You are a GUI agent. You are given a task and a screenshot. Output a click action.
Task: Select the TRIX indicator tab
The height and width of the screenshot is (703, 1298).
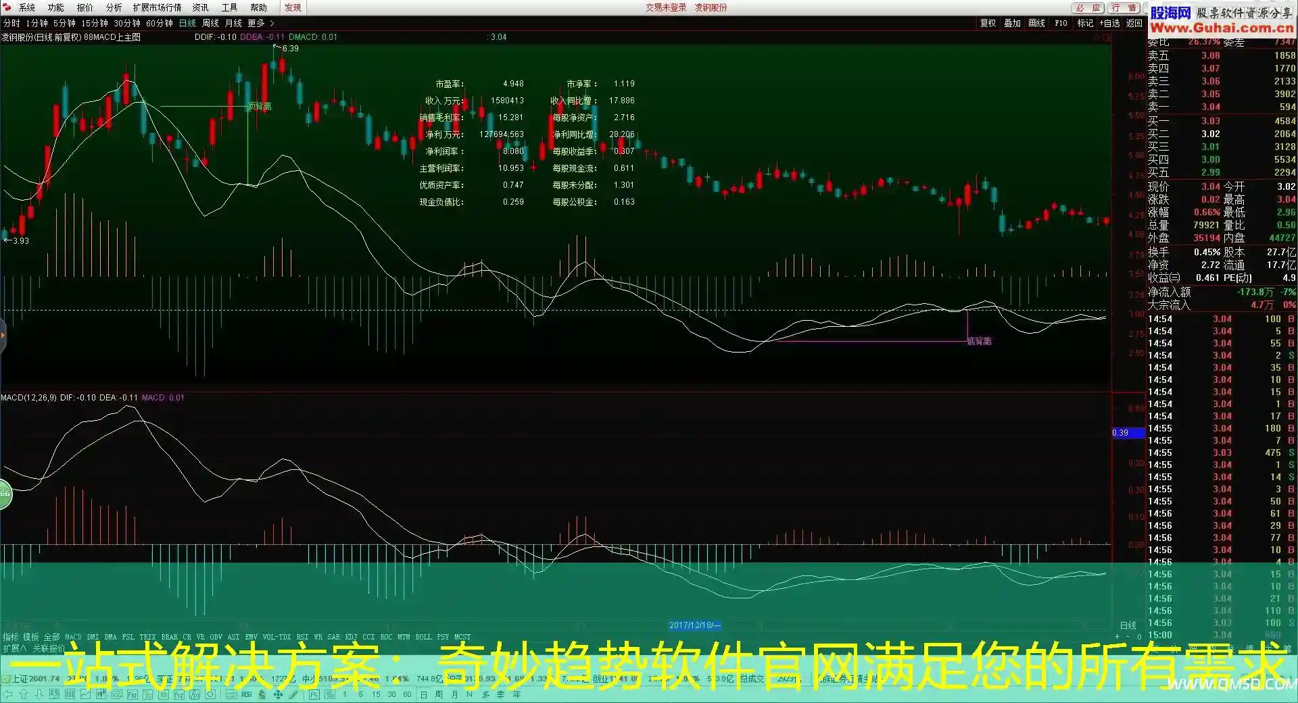[x=147, y=637]
